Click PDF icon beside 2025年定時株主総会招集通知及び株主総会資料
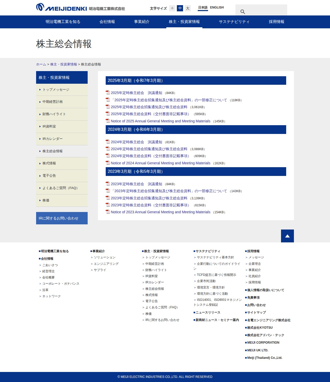 pos(108,106)
